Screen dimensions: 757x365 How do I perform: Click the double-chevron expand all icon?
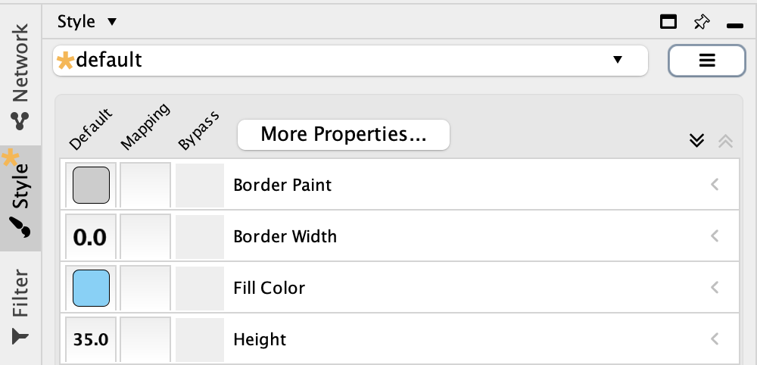698,141
